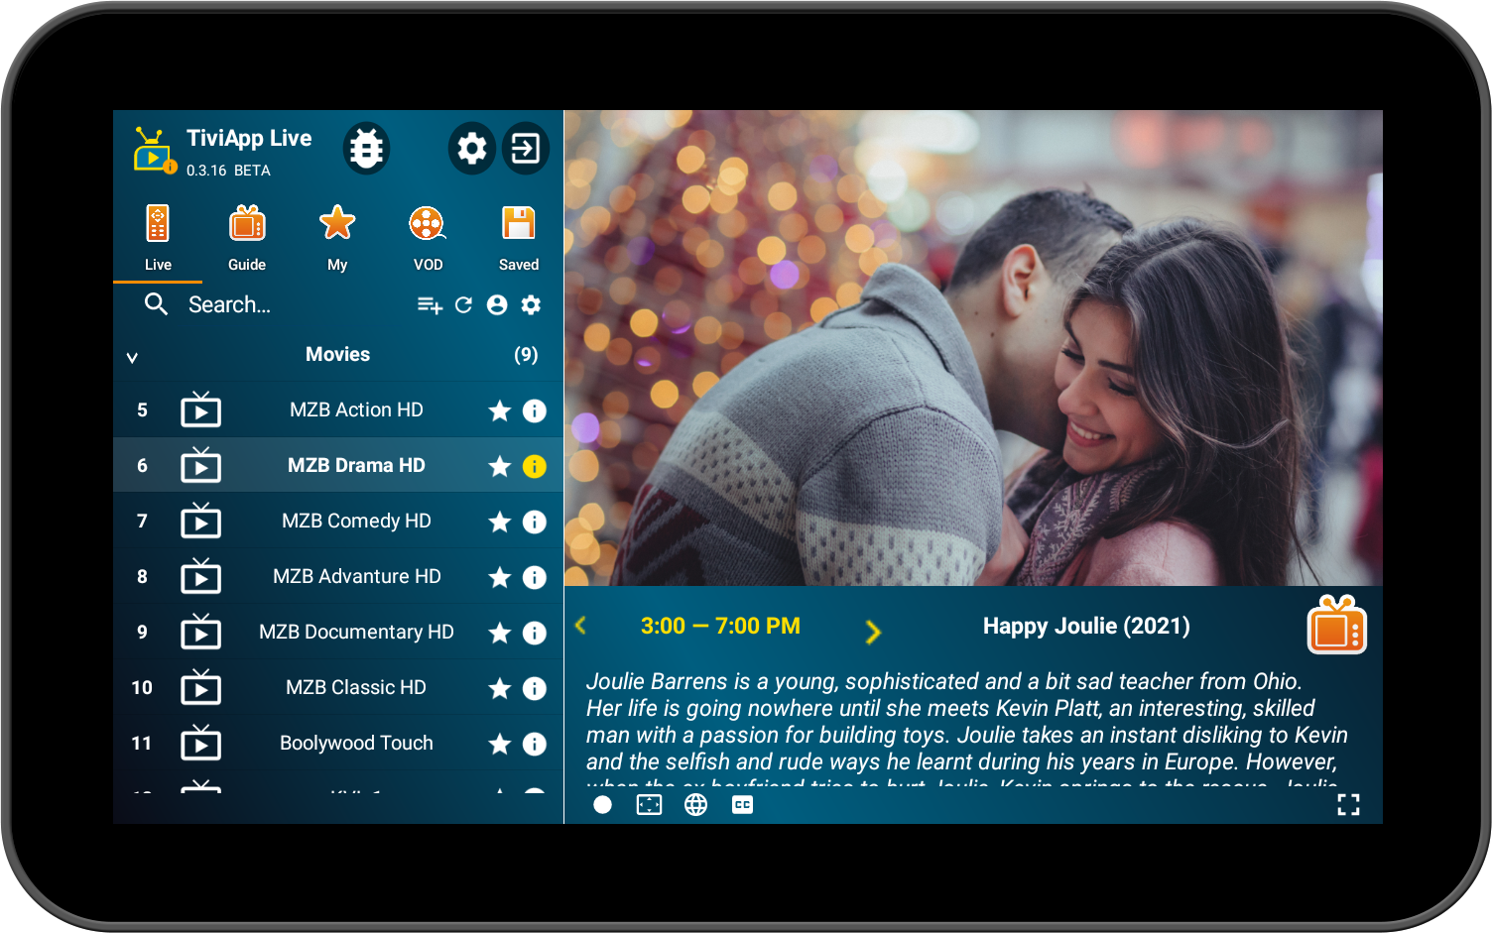Viewport: 1492px width, 933px height.
Task: Toggle favorite star for MZB Drama HD
Action: (499, 466)
